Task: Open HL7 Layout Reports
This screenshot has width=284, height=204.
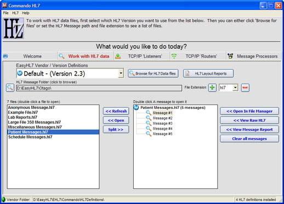Action: pos(208,73)
